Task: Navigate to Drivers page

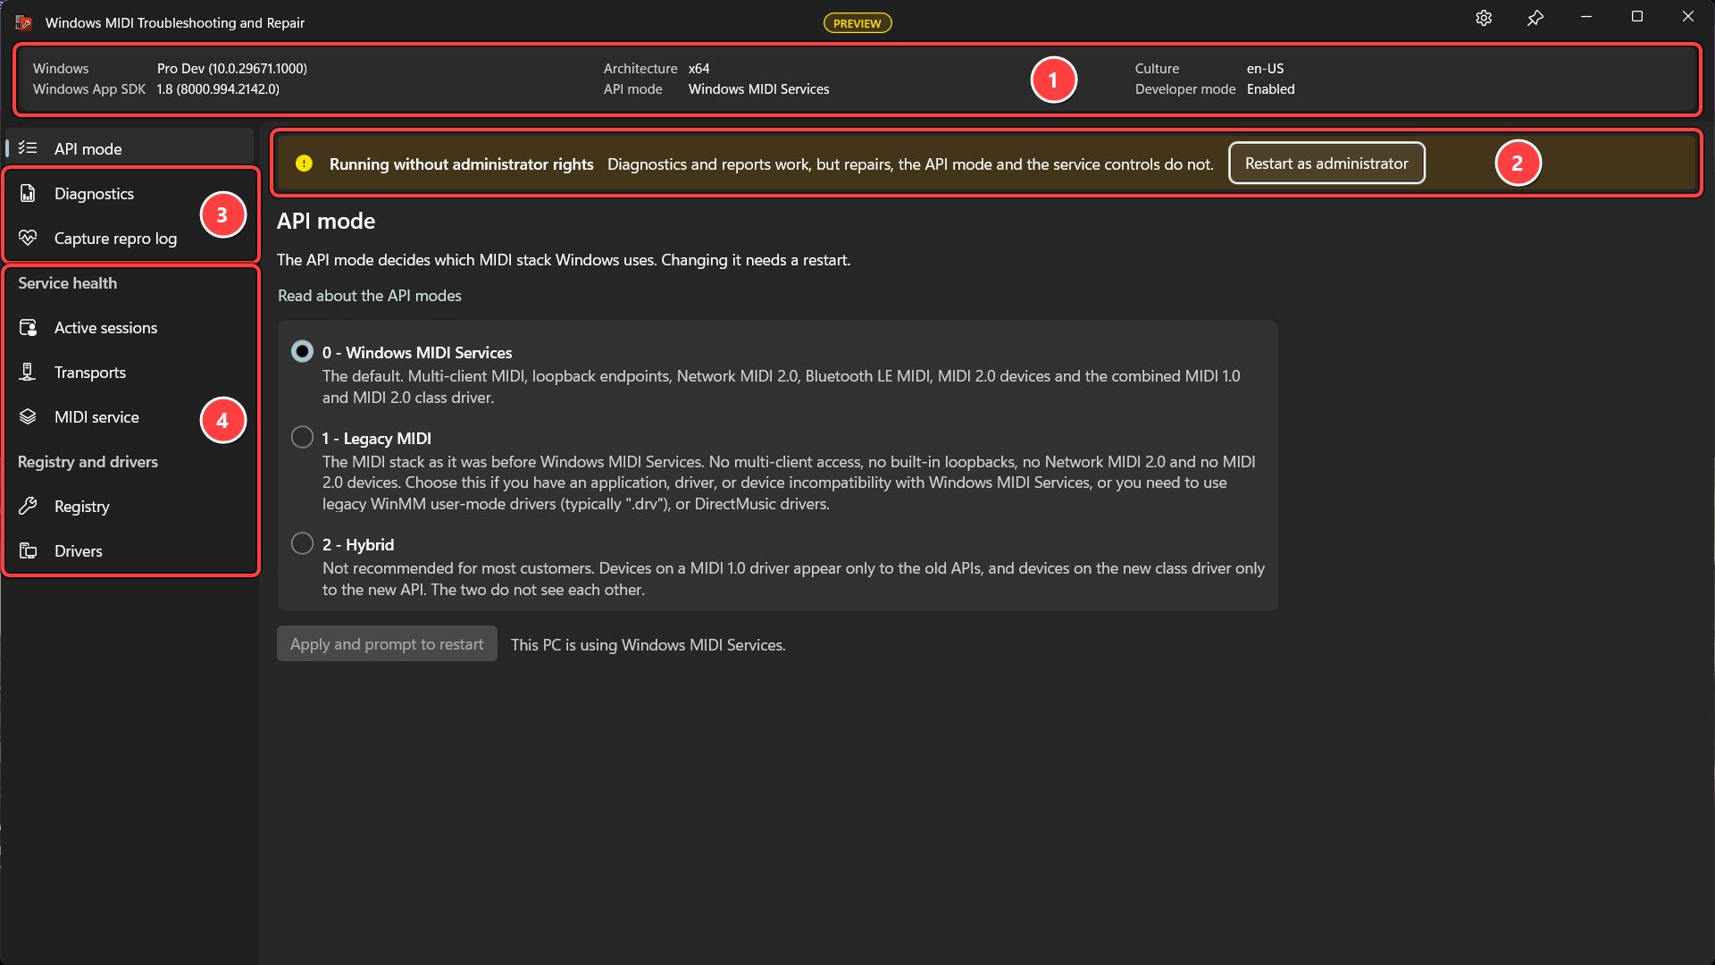Action: coord(130,550)
